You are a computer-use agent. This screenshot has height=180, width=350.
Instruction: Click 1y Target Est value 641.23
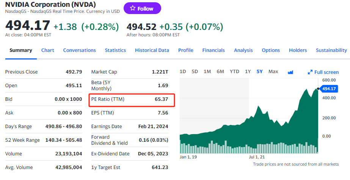(x=160, y=167)
